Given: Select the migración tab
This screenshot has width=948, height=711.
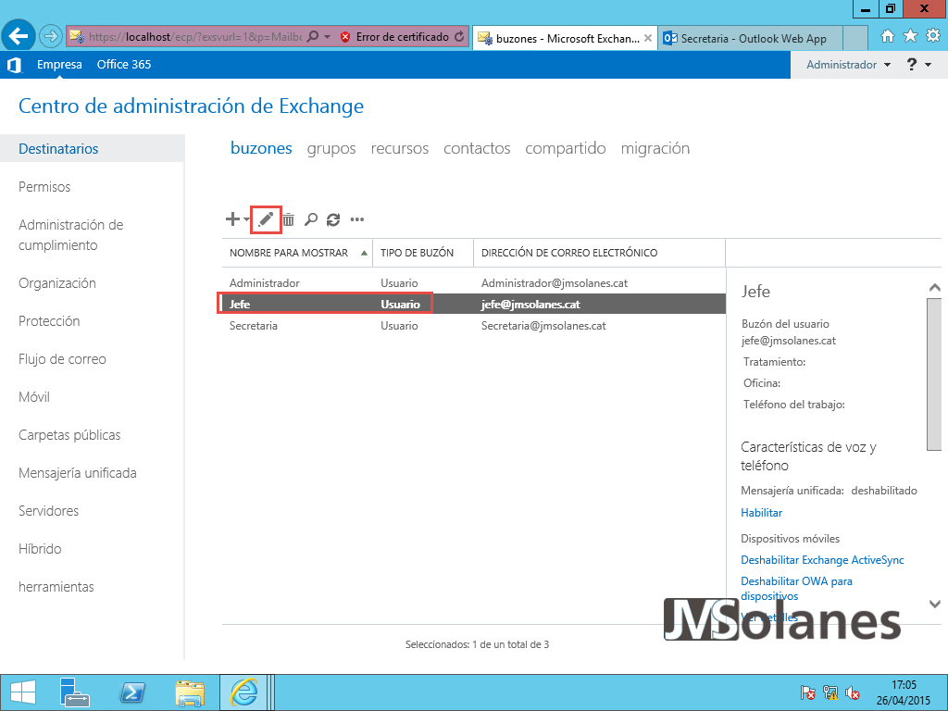Looking at the screenshot, I should coord(655,149).
